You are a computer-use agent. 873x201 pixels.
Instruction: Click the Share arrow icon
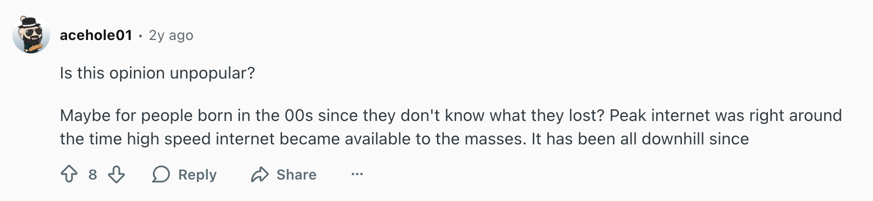point(260,174)
